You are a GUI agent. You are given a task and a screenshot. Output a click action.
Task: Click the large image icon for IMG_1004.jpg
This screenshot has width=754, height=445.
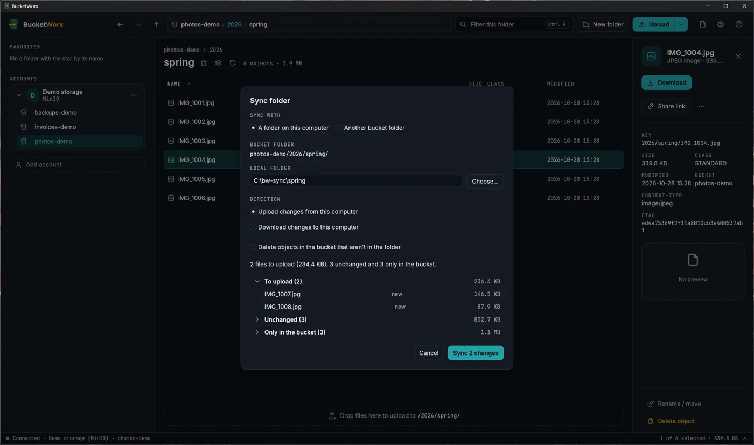(x=651, y=57)
